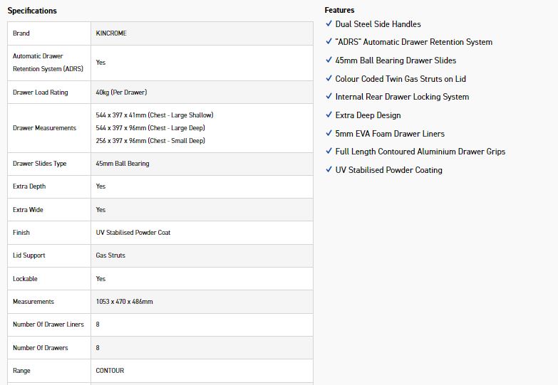558x385 pixels.
Task: Click the checkmark next to Extra Deep Design
Action: pyautogui.click(x=329, y=115)
